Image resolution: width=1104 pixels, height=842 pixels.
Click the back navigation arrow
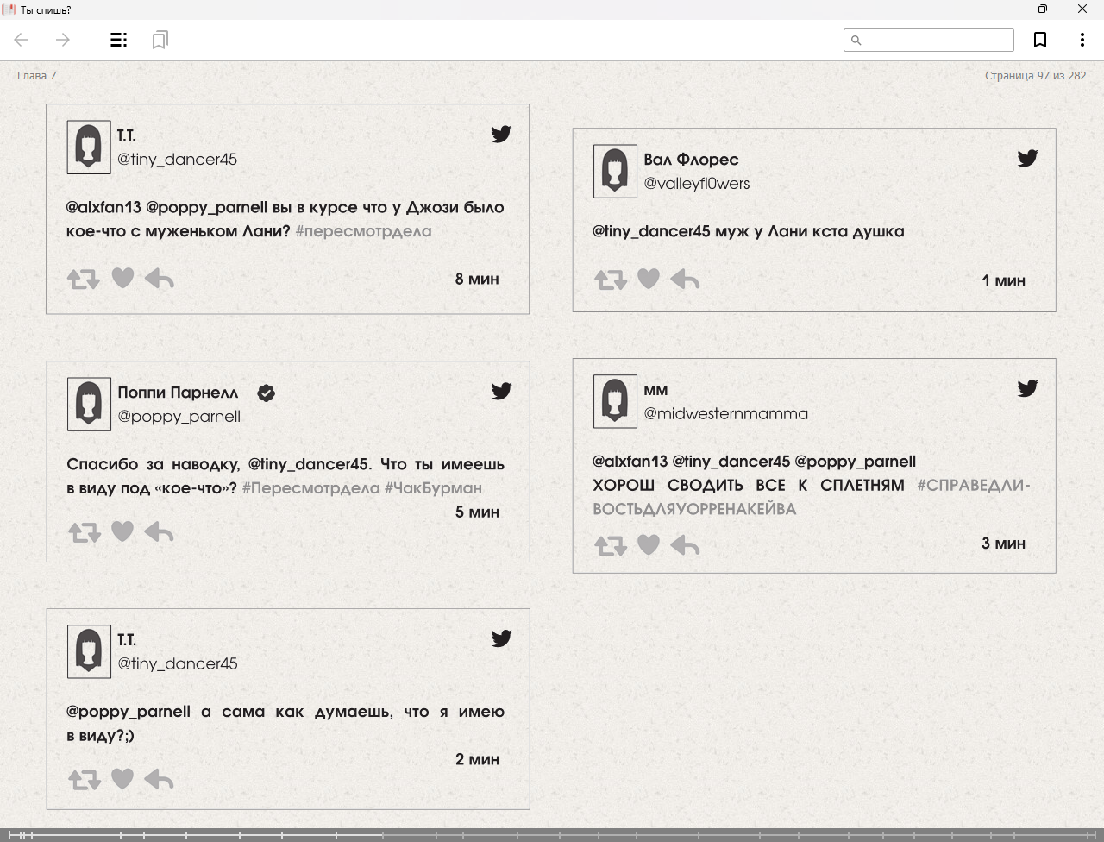click(x=22, y=40)
